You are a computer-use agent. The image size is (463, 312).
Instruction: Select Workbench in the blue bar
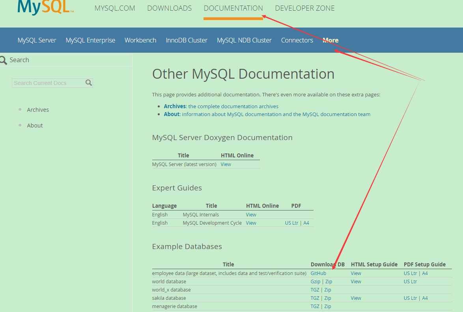click(140, 41)
